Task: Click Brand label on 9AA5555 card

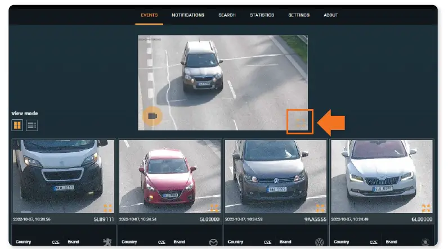Action: click(x=285, y=242)
